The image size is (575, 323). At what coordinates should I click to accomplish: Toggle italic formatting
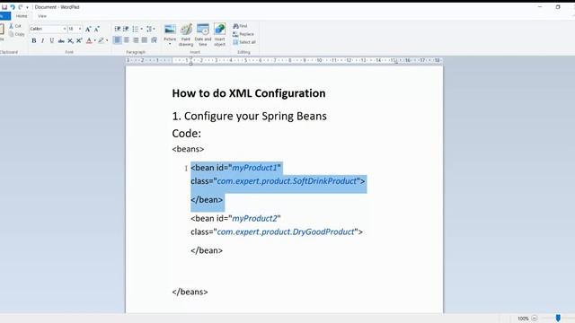click(x=42, y=40)
